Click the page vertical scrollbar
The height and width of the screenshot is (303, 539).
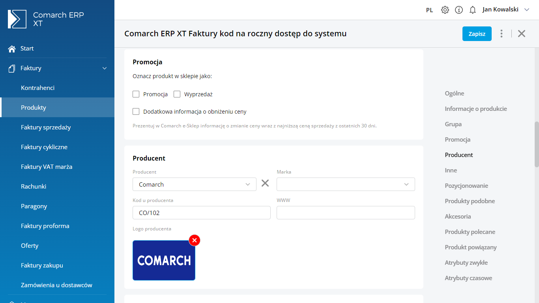coord(537,144)
